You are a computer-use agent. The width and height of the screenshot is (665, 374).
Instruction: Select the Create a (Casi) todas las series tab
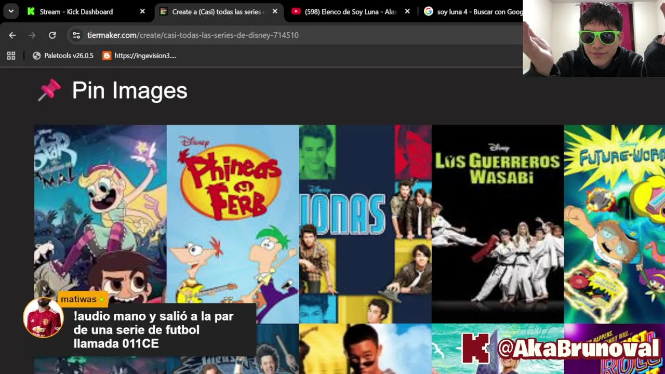point(219,11)
